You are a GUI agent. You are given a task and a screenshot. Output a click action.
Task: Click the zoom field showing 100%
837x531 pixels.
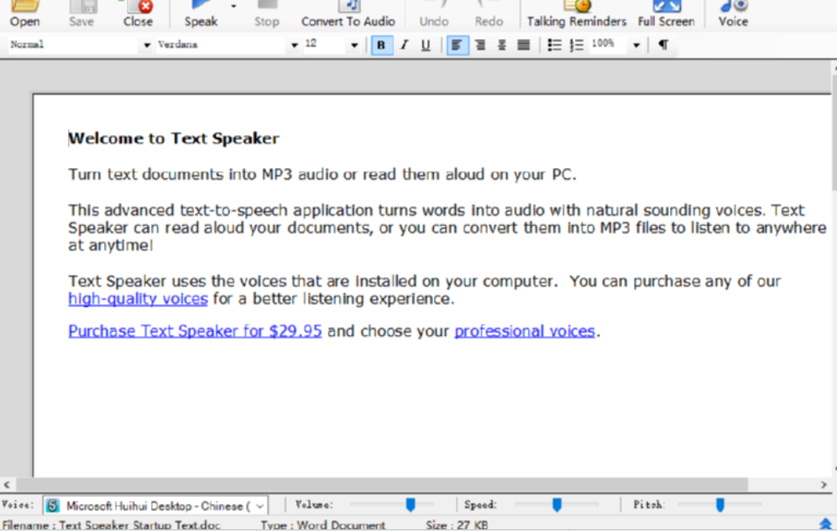point(609,45)
